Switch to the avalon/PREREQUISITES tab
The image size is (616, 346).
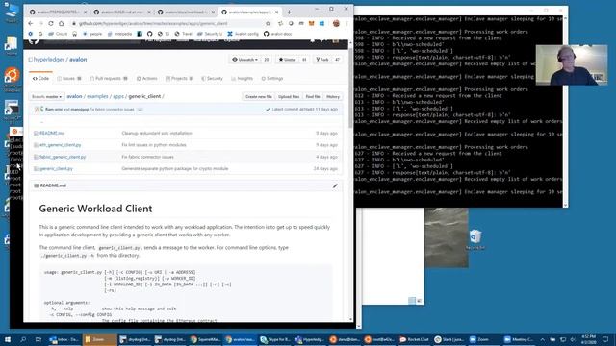pos(58,12)
